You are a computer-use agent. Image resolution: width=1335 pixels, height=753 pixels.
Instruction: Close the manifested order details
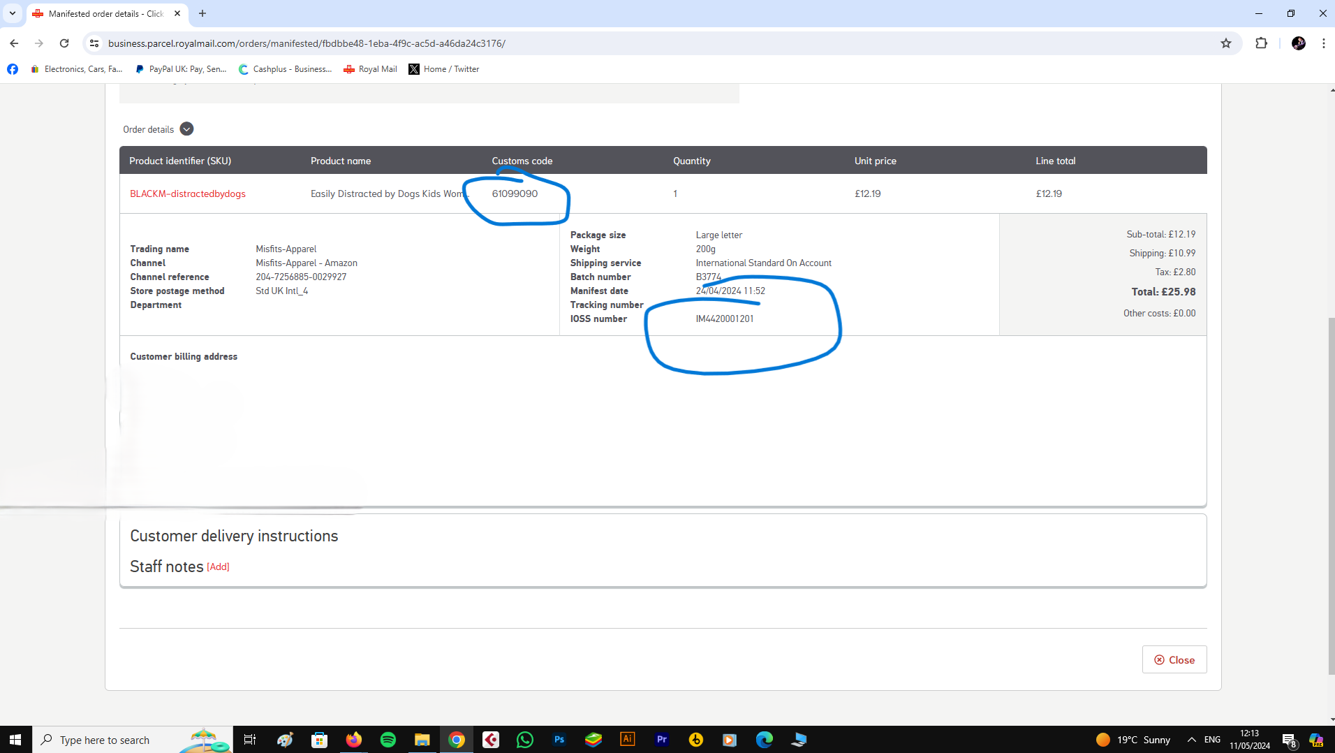[1174, 659]
